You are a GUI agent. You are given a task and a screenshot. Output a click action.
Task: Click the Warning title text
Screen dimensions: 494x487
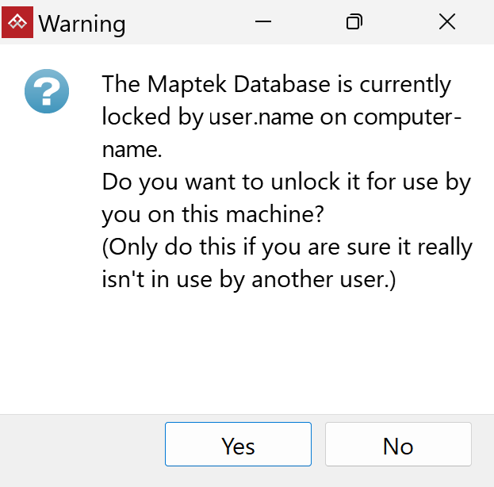pyautogui.click(x=82, y=24)
